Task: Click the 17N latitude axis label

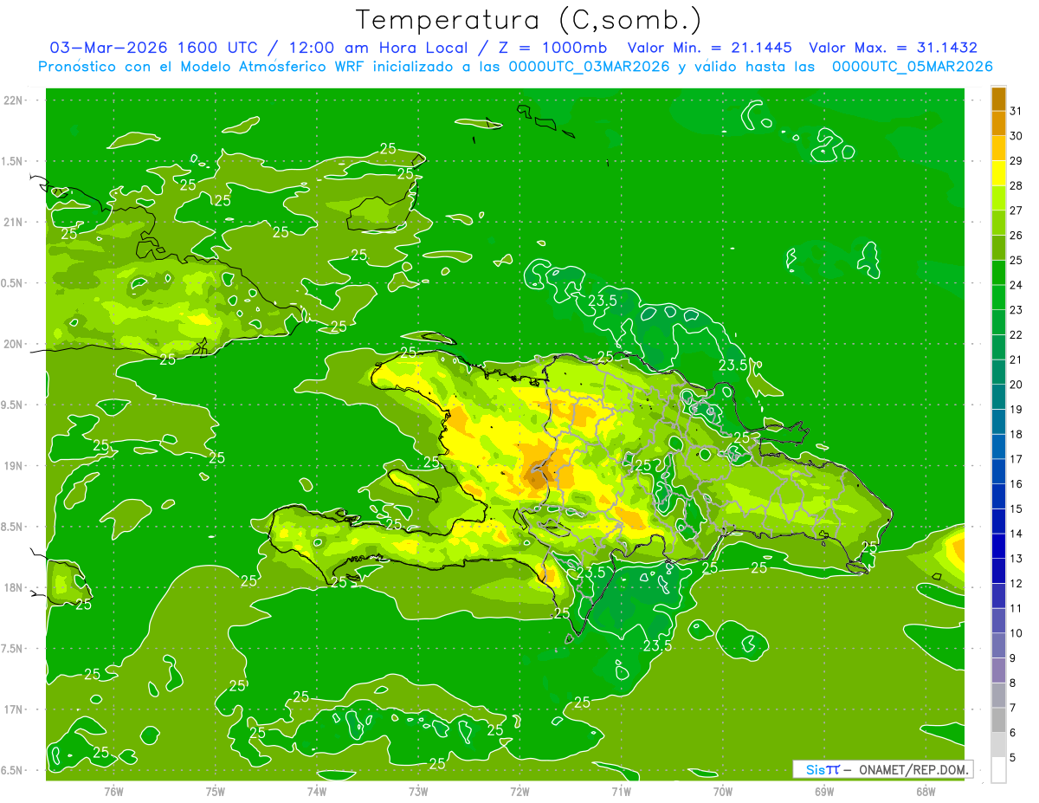Action: [x=13, y=709]
